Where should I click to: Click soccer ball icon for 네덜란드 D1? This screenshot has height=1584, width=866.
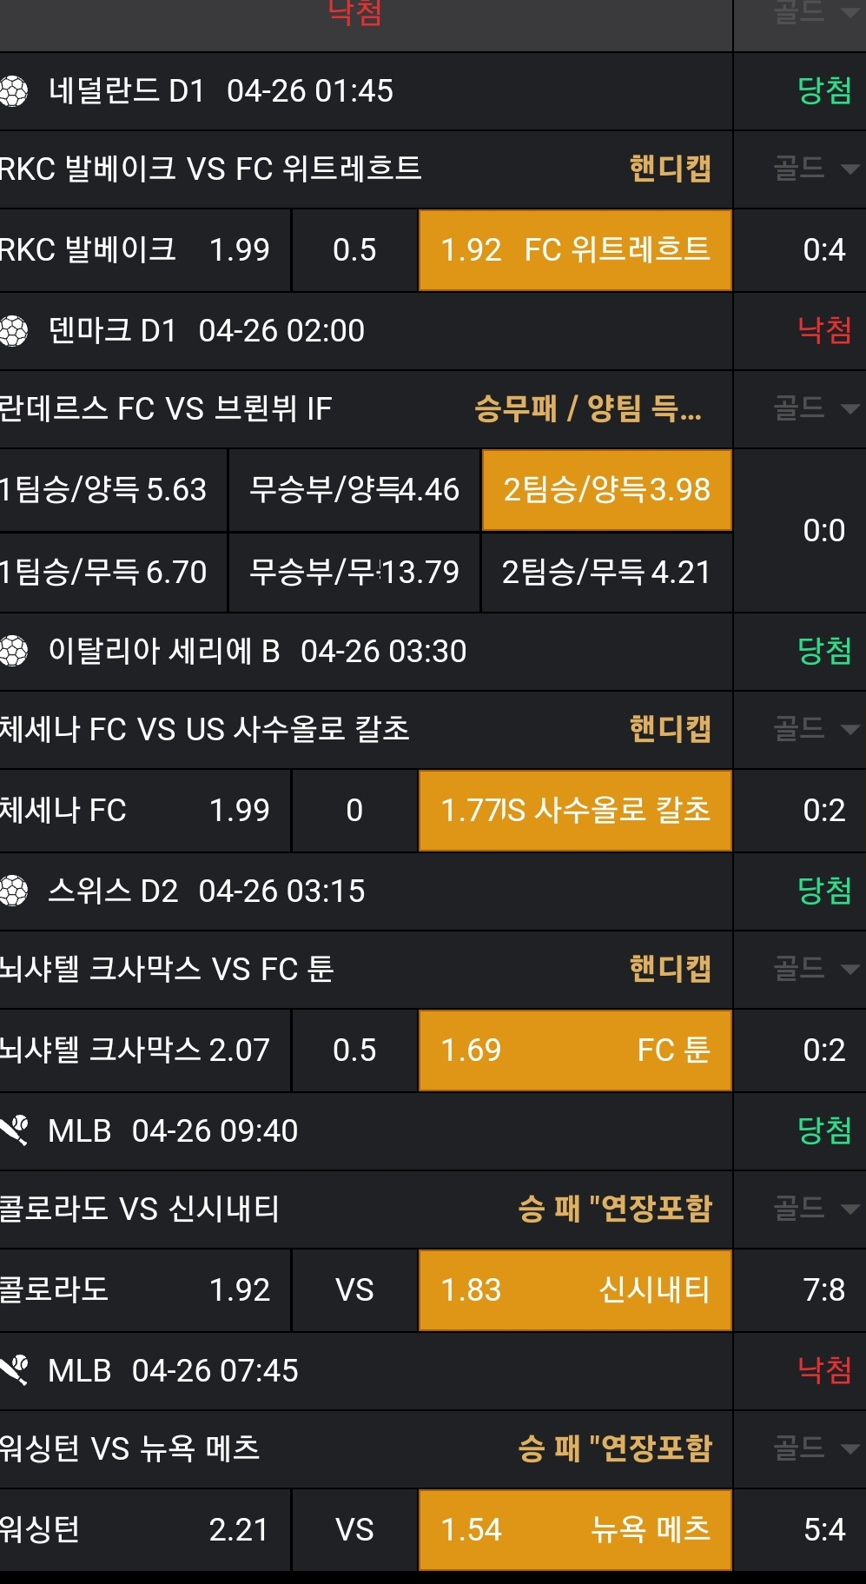coord(14,90)
